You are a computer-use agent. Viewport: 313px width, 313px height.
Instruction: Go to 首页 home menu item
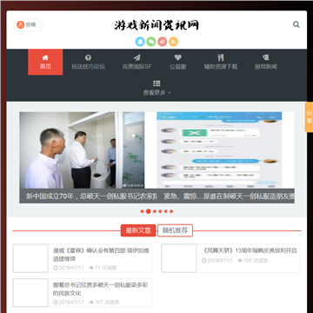[x=45, y=62]
